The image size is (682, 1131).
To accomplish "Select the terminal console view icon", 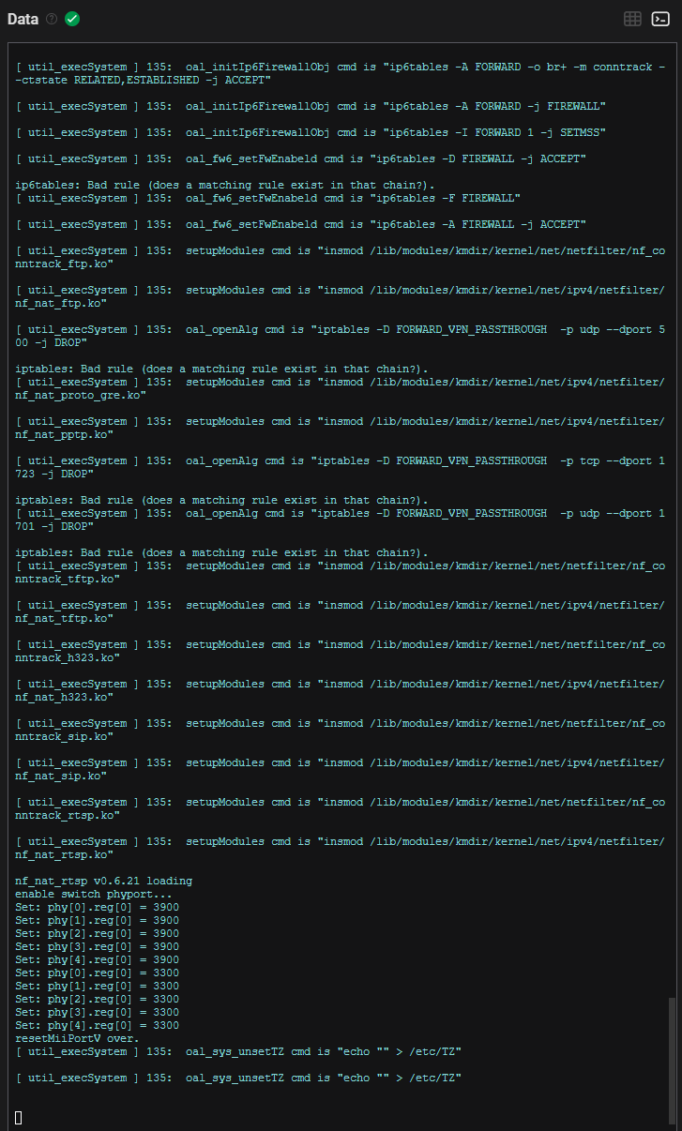I will 660,19.
